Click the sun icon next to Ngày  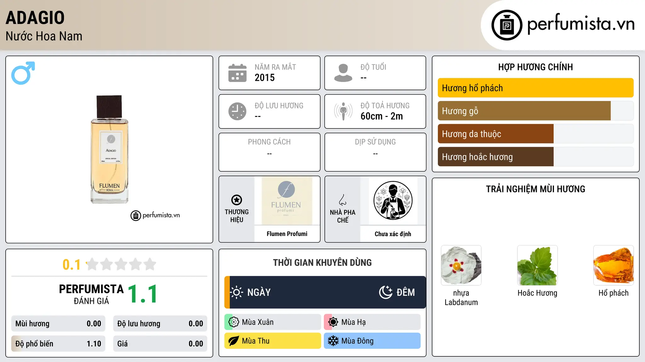pos(237,292)
